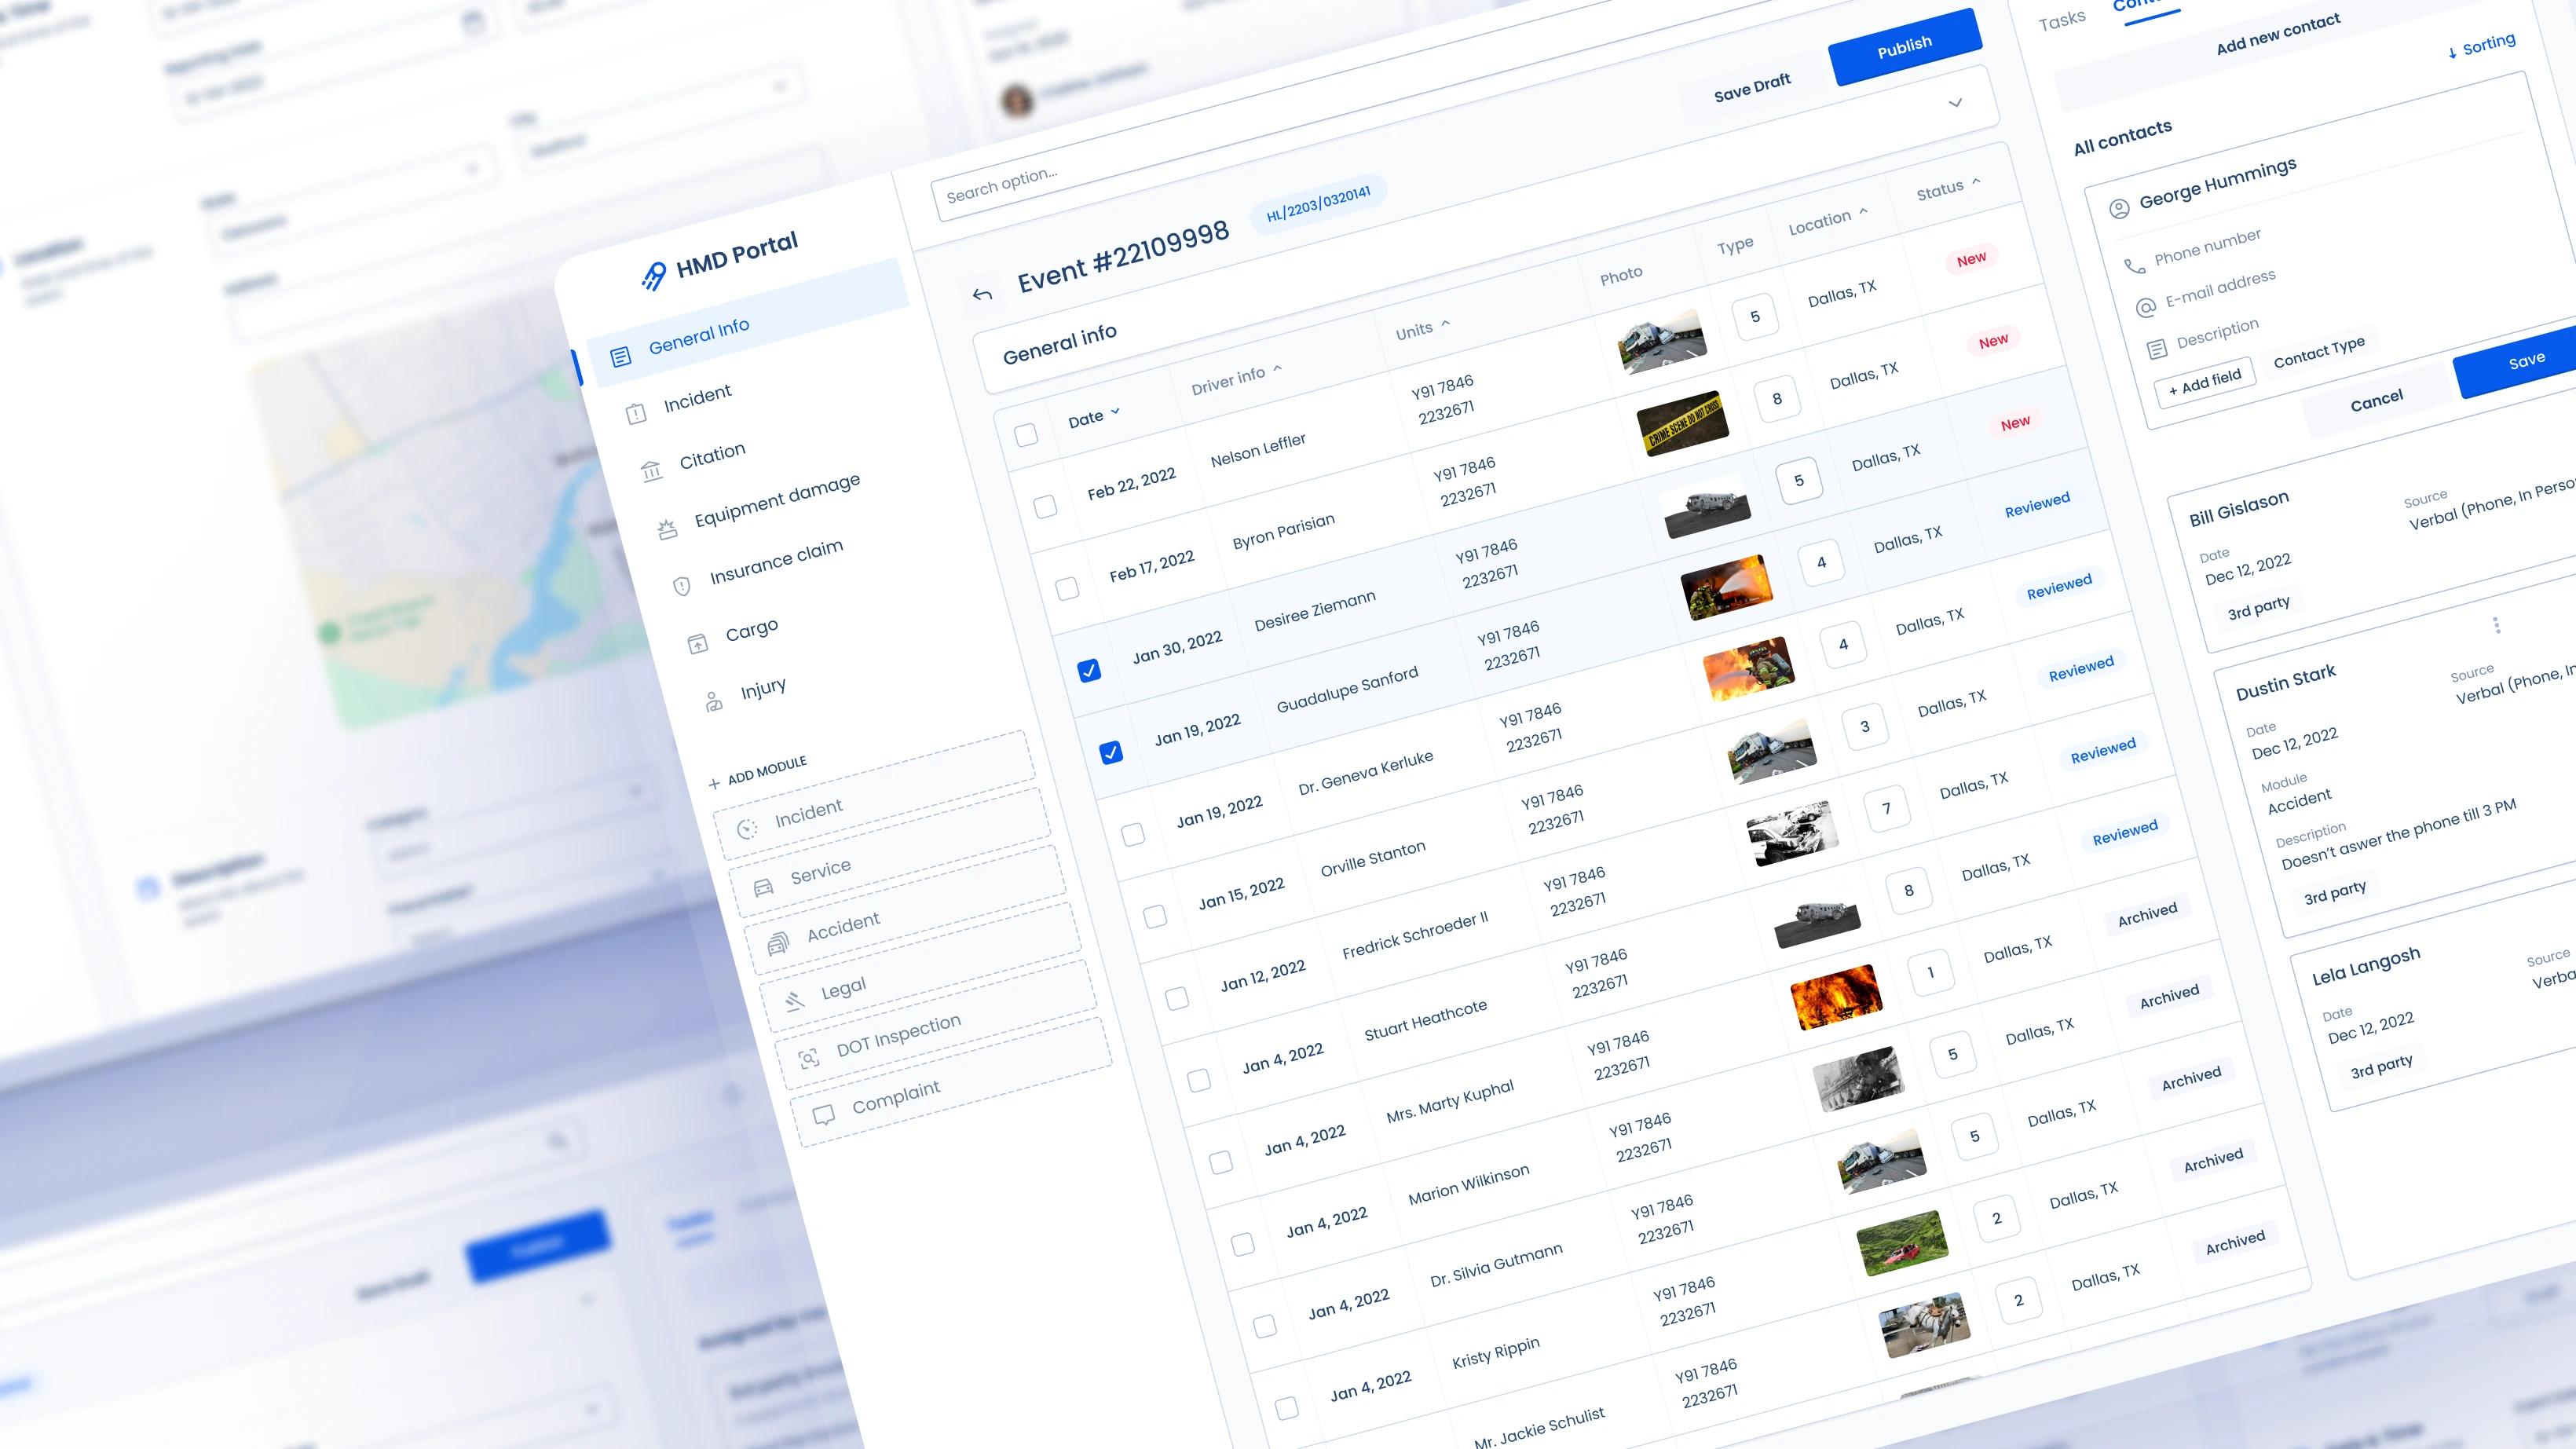Click the Injury person icon

click(714, 702)
